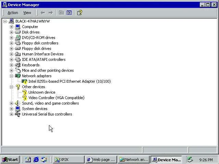This screenshot has width=219, height=164.
Task: Click the root computer icon
Action: pyautogui.click(x=11, y=21)
